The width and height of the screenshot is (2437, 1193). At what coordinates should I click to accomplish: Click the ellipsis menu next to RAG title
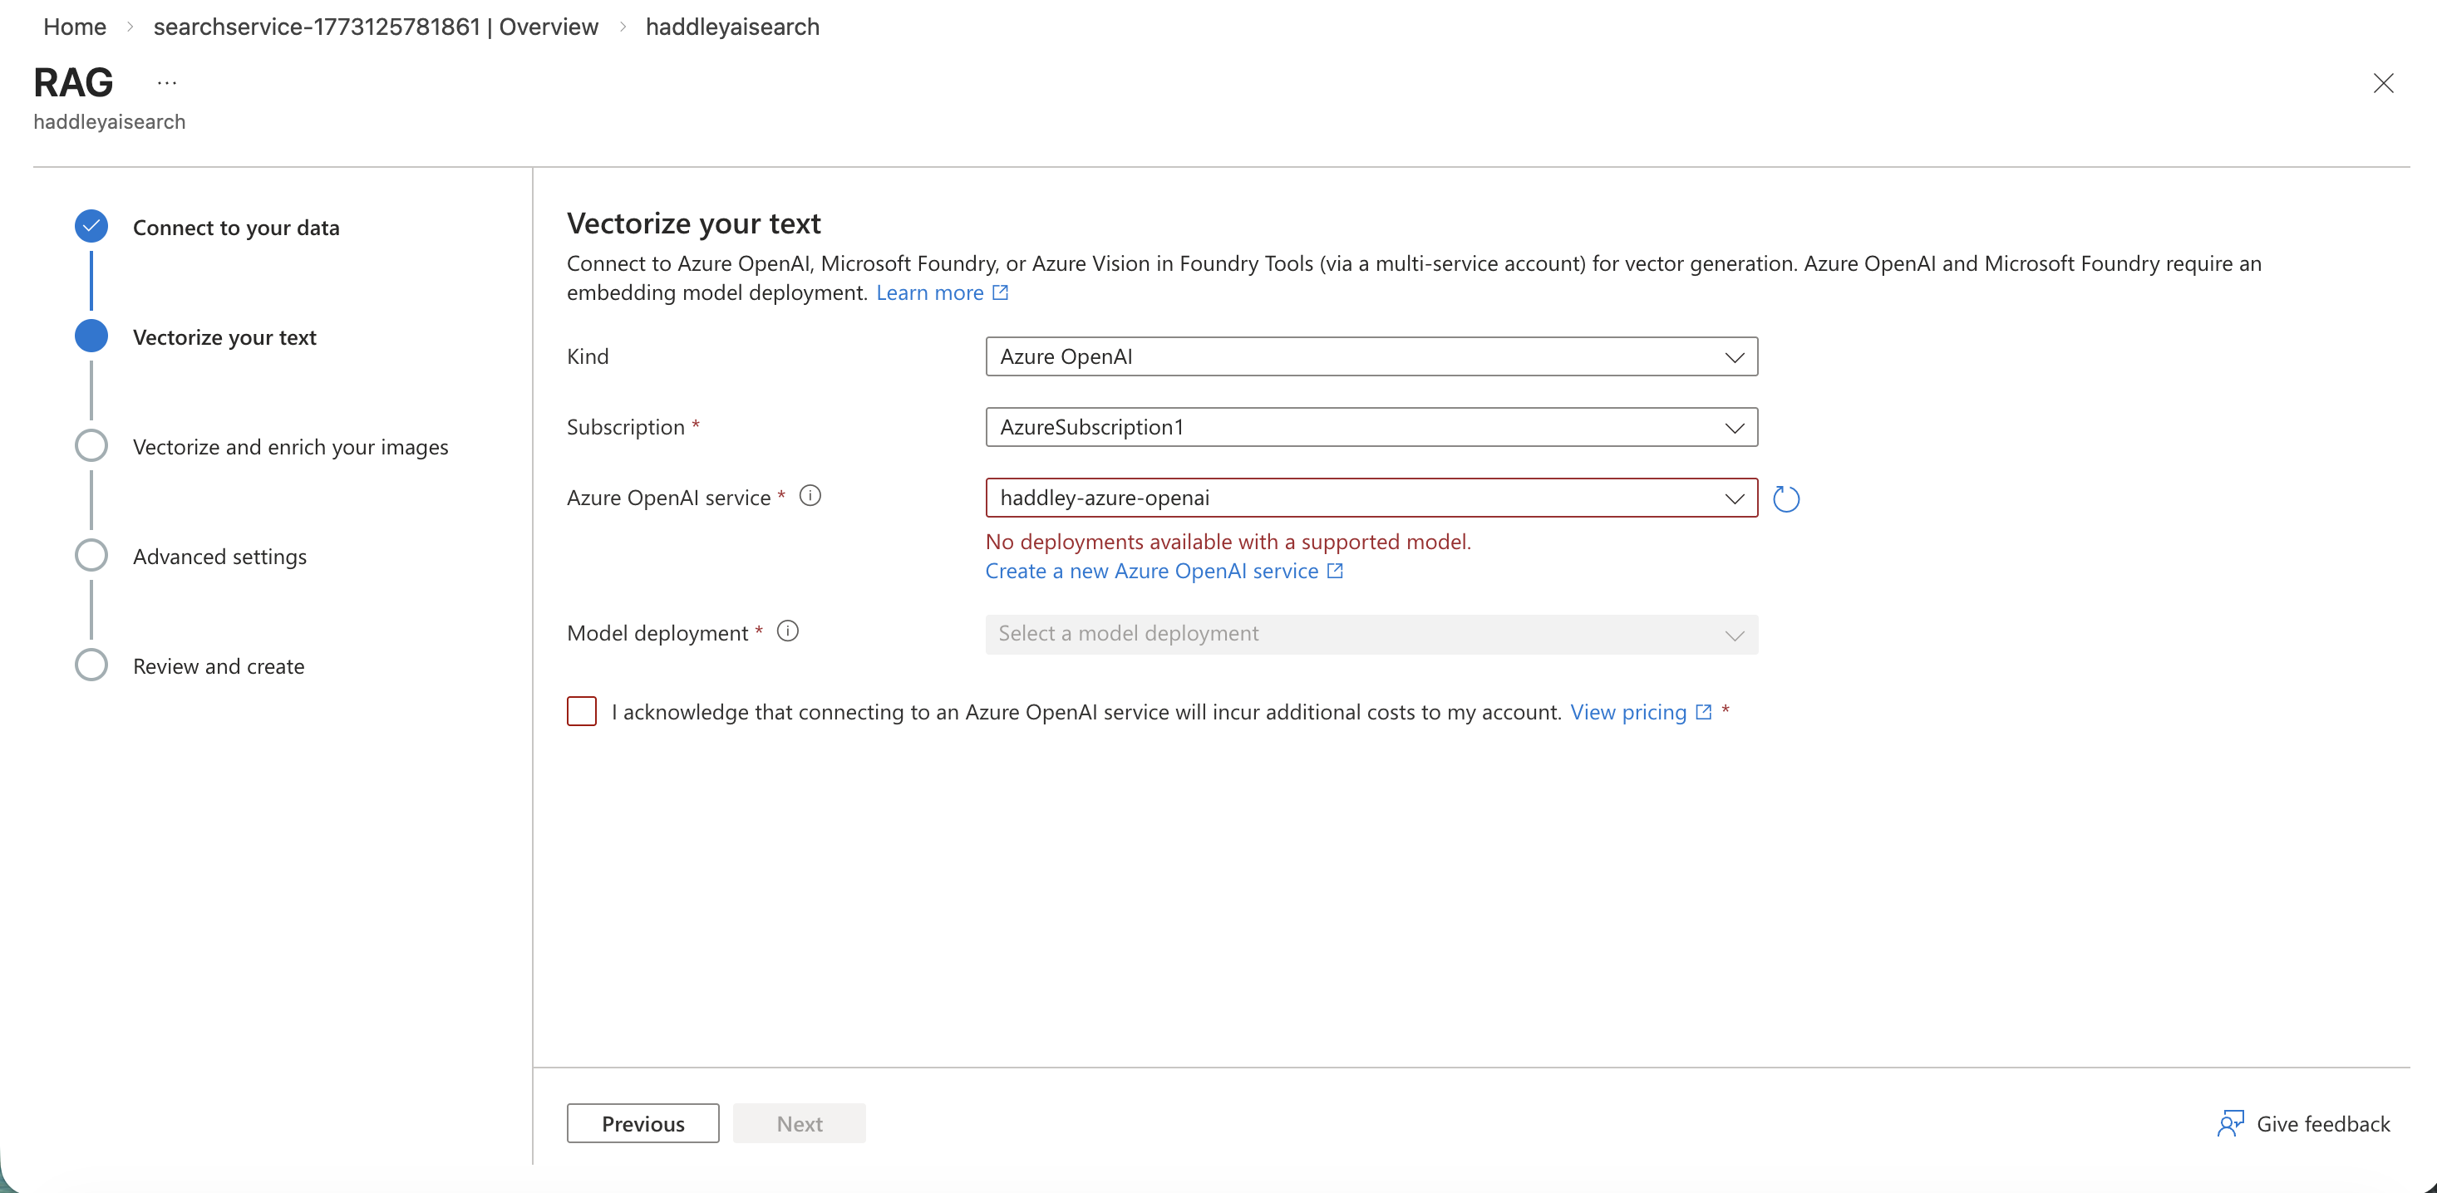pyautogui.click(x=166, y=82)
